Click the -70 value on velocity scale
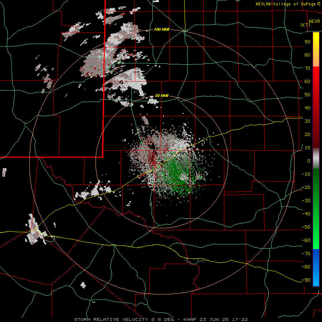 306,254
